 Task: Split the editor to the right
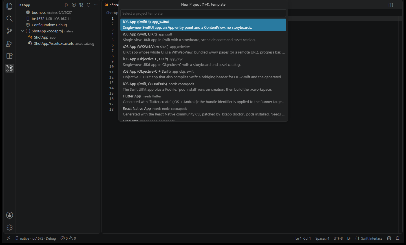[x=391, y=5]
